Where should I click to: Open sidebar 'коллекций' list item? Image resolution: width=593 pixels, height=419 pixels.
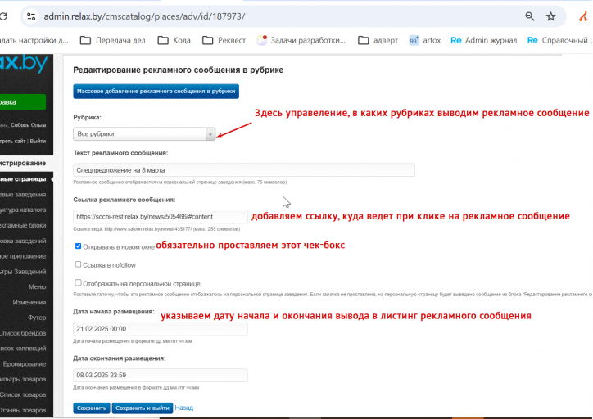tap(23, 349)
